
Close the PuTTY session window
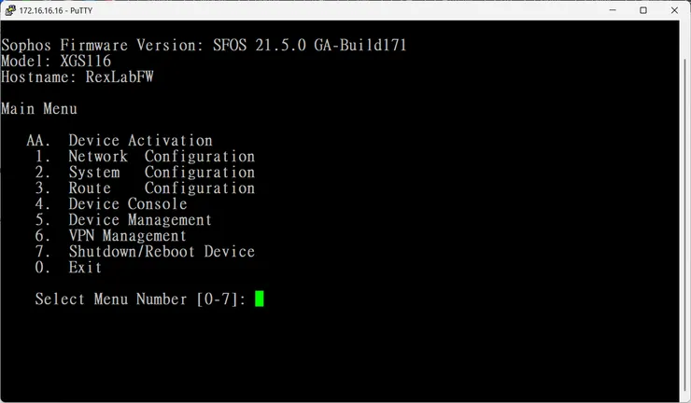[673, 10]
